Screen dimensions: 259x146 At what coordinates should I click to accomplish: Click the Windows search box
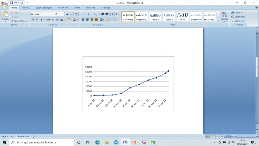(x=42, y=142)
